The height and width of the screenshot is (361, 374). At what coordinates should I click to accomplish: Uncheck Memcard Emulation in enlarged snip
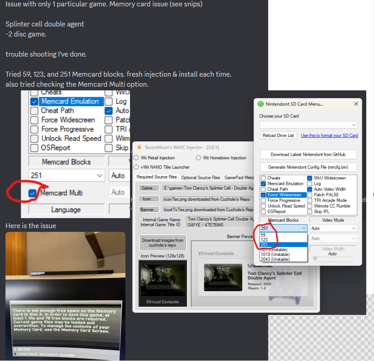point(34,102)
